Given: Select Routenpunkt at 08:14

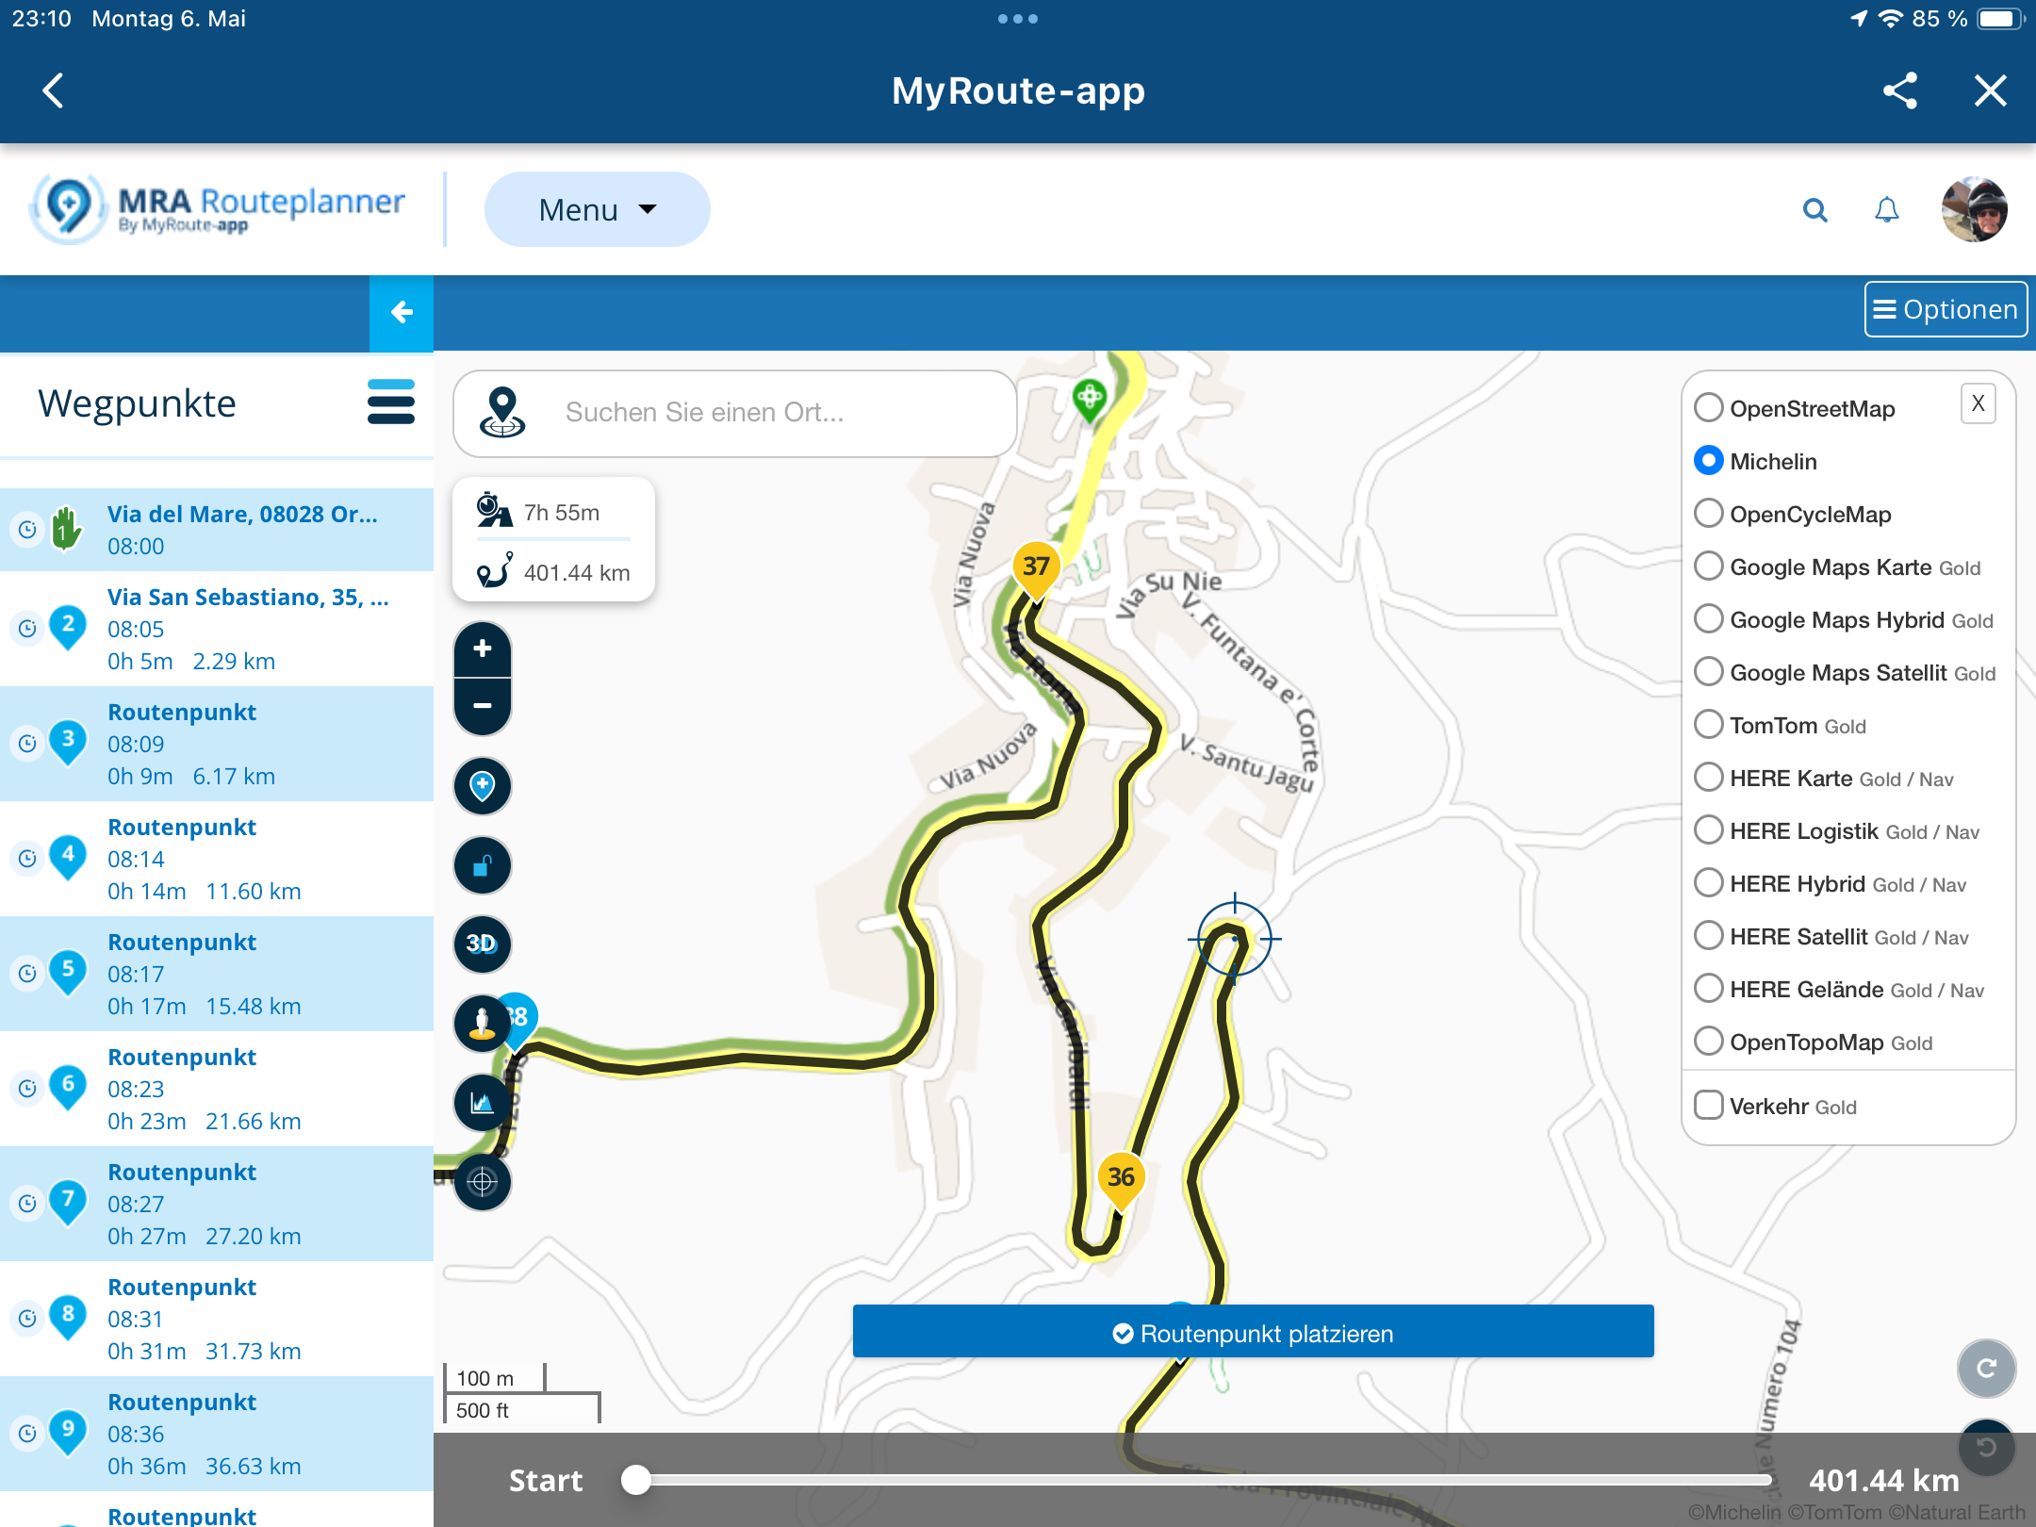Looking at the screenshot, I should pyautogui.click(x=217, y=859).
